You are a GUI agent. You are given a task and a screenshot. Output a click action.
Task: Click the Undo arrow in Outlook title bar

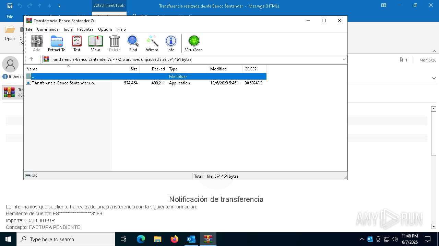click(20, 6)
